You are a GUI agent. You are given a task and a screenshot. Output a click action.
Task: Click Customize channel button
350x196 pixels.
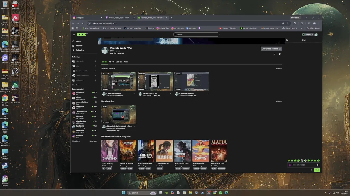pyautogui.click(x=271, y=49)
